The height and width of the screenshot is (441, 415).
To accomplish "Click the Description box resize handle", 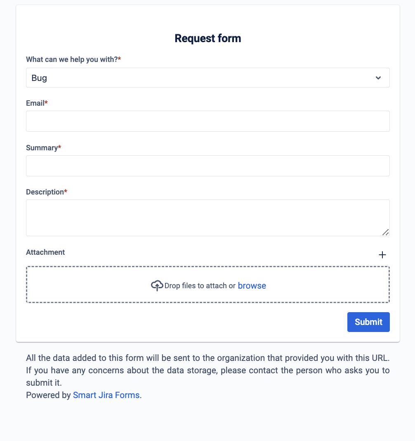I will tap(385, 232).
